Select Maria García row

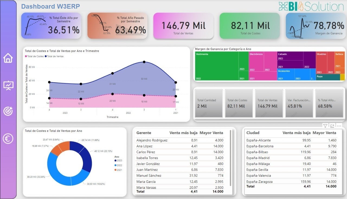tap(180, 182)
